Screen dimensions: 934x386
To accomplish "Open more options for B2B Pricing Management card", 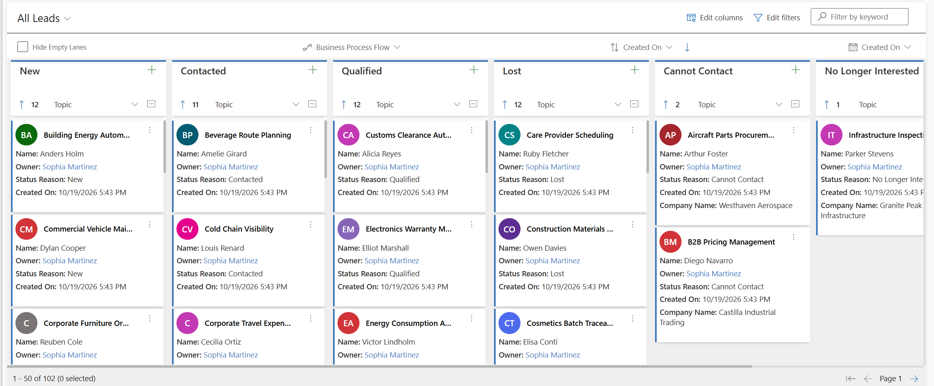I will click(x=794, y=237).
